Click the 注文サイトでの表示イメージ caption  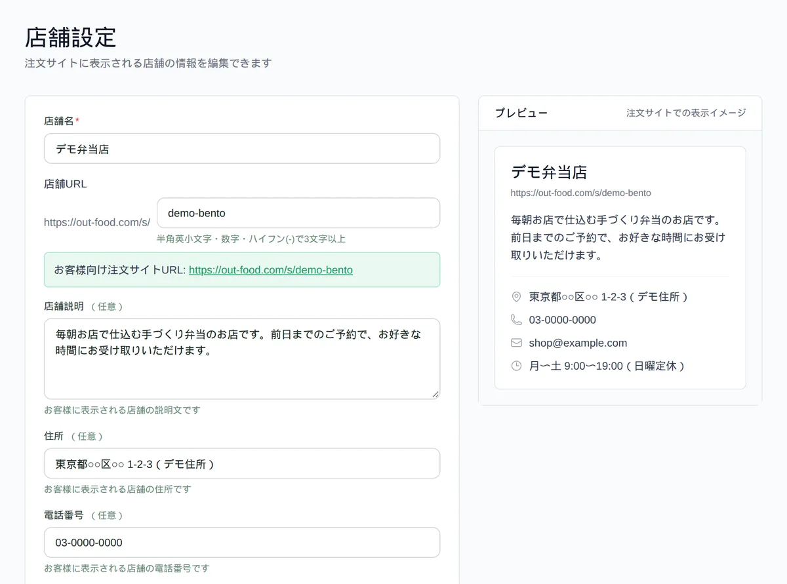(686, 113)
